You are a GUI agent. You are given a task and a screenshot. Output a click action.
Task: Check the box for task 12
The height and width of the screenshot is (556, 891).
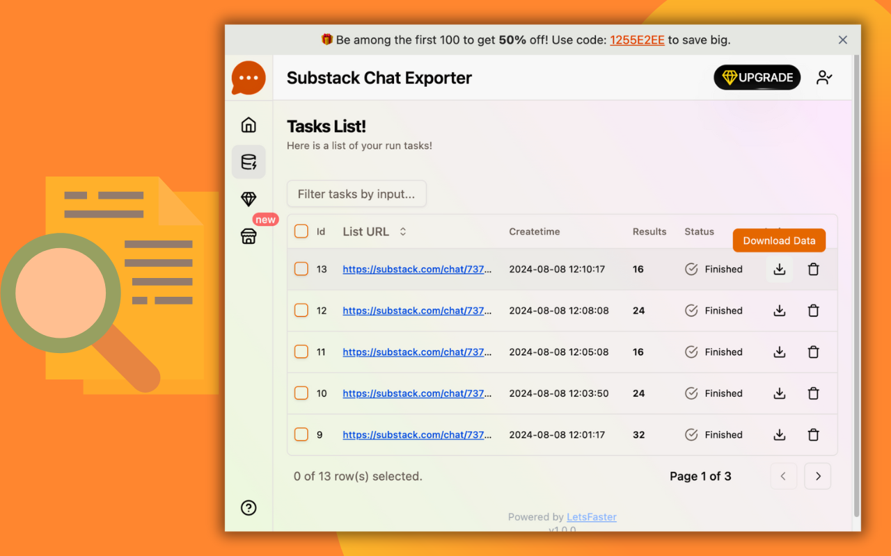(x=301, y=311)
